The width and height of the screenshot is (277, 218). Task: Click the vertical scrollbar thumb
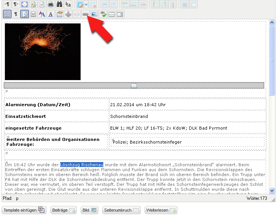point(272,60)
